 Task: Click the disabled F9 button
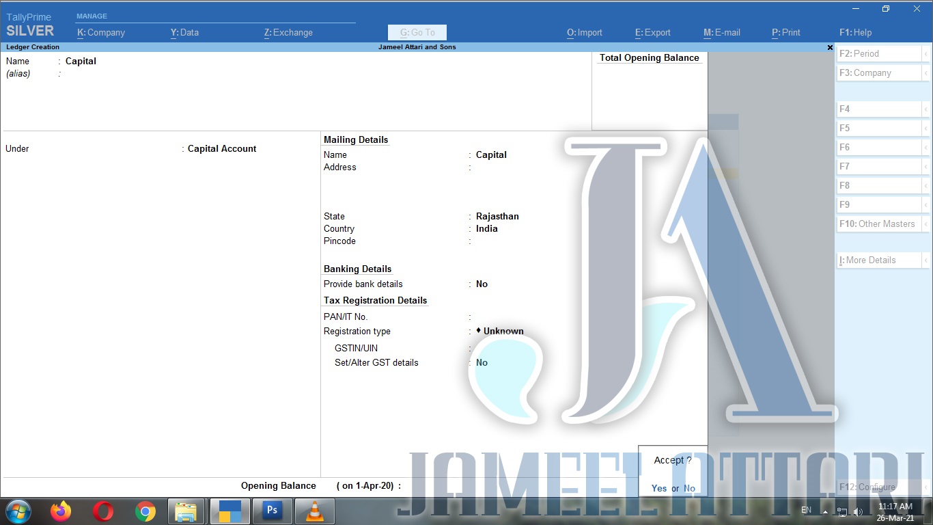880,204
